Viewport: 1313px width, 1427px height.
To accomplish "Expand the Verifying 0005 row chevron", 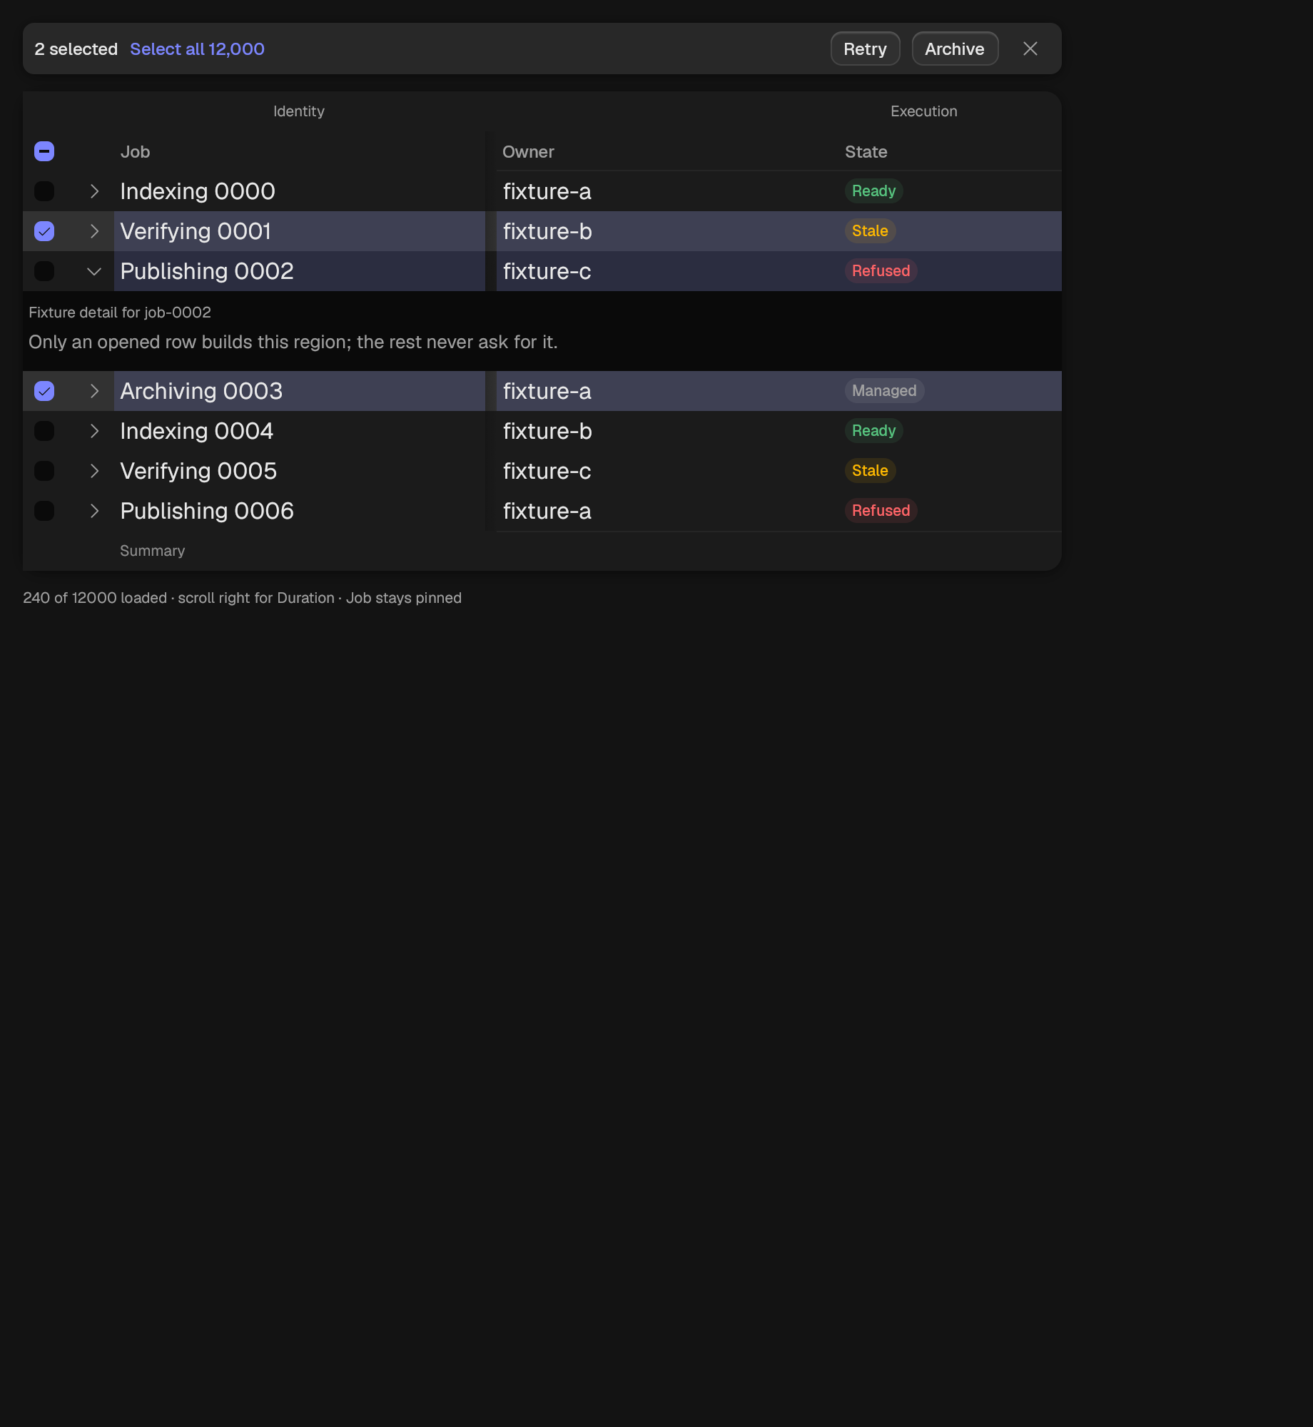I will 94,471.
